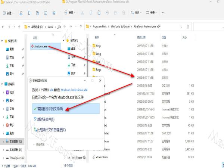Select 音乐 under 此电脑
The width and height of the screenshot is (224, 168).
[10, 125]
